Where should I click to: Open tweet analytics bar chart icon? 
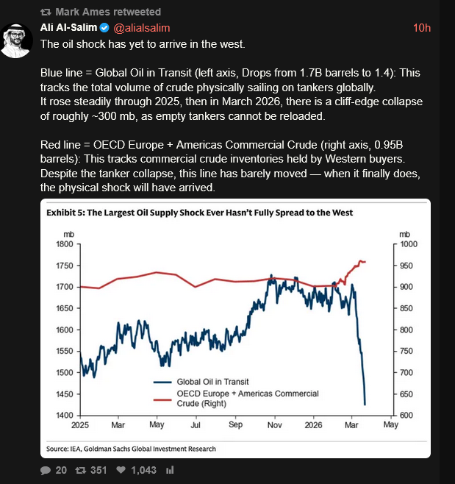(x=170, y=470)
